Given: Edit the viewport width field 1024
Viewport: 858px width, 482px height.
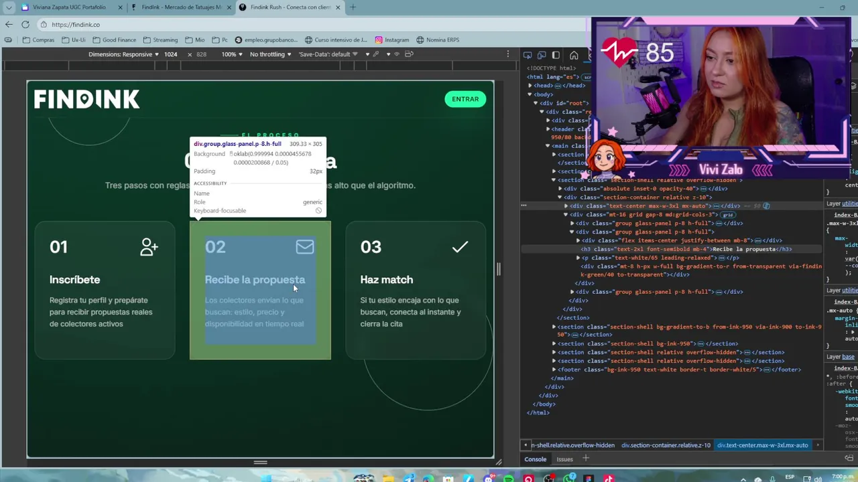Looking at the screenshot, I should coord(171,54).
